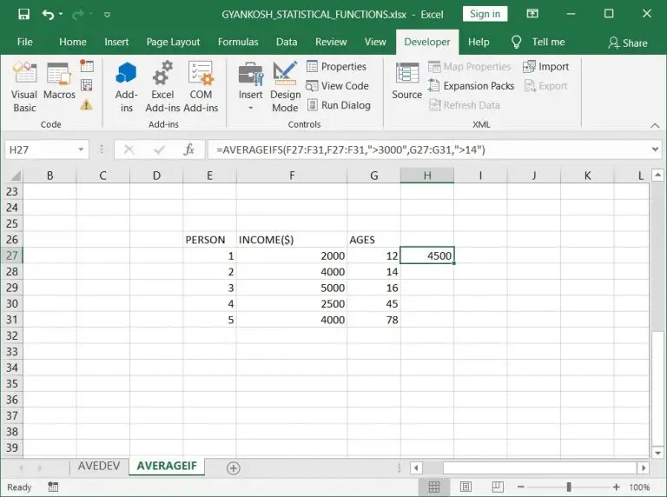Open Ribbon Display Options icon
Viewport: 667px width, 497px height.
pyautogui.click(x=532, y=14)
